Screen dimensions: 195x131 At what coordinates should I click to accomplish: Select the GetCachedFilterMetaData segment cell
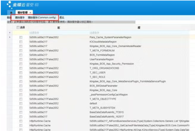[140, 125]
